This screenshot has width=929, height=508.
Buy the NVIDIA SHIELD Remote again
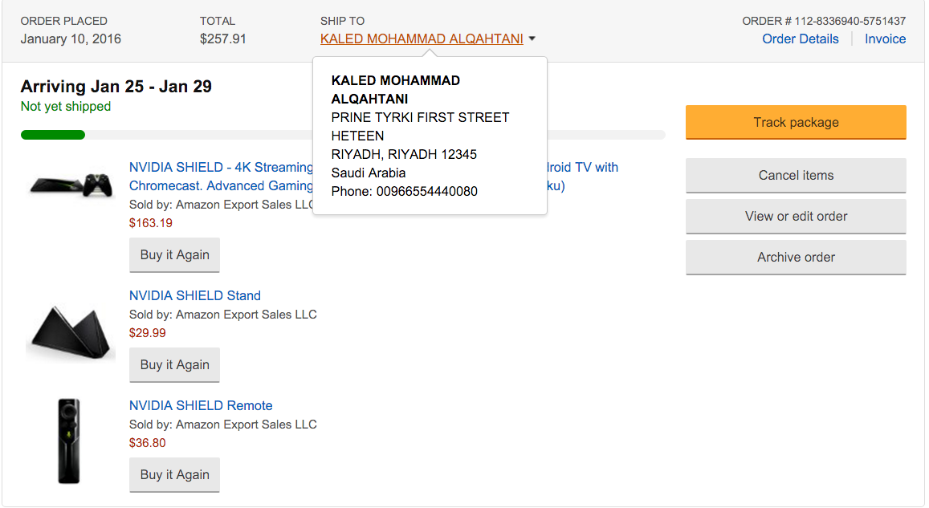point(174,474)
